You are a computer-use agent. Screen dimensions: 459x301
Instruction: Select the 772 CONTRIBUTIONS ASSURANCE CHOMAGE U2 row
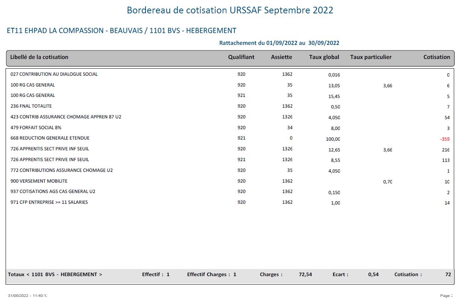(230, 170)
